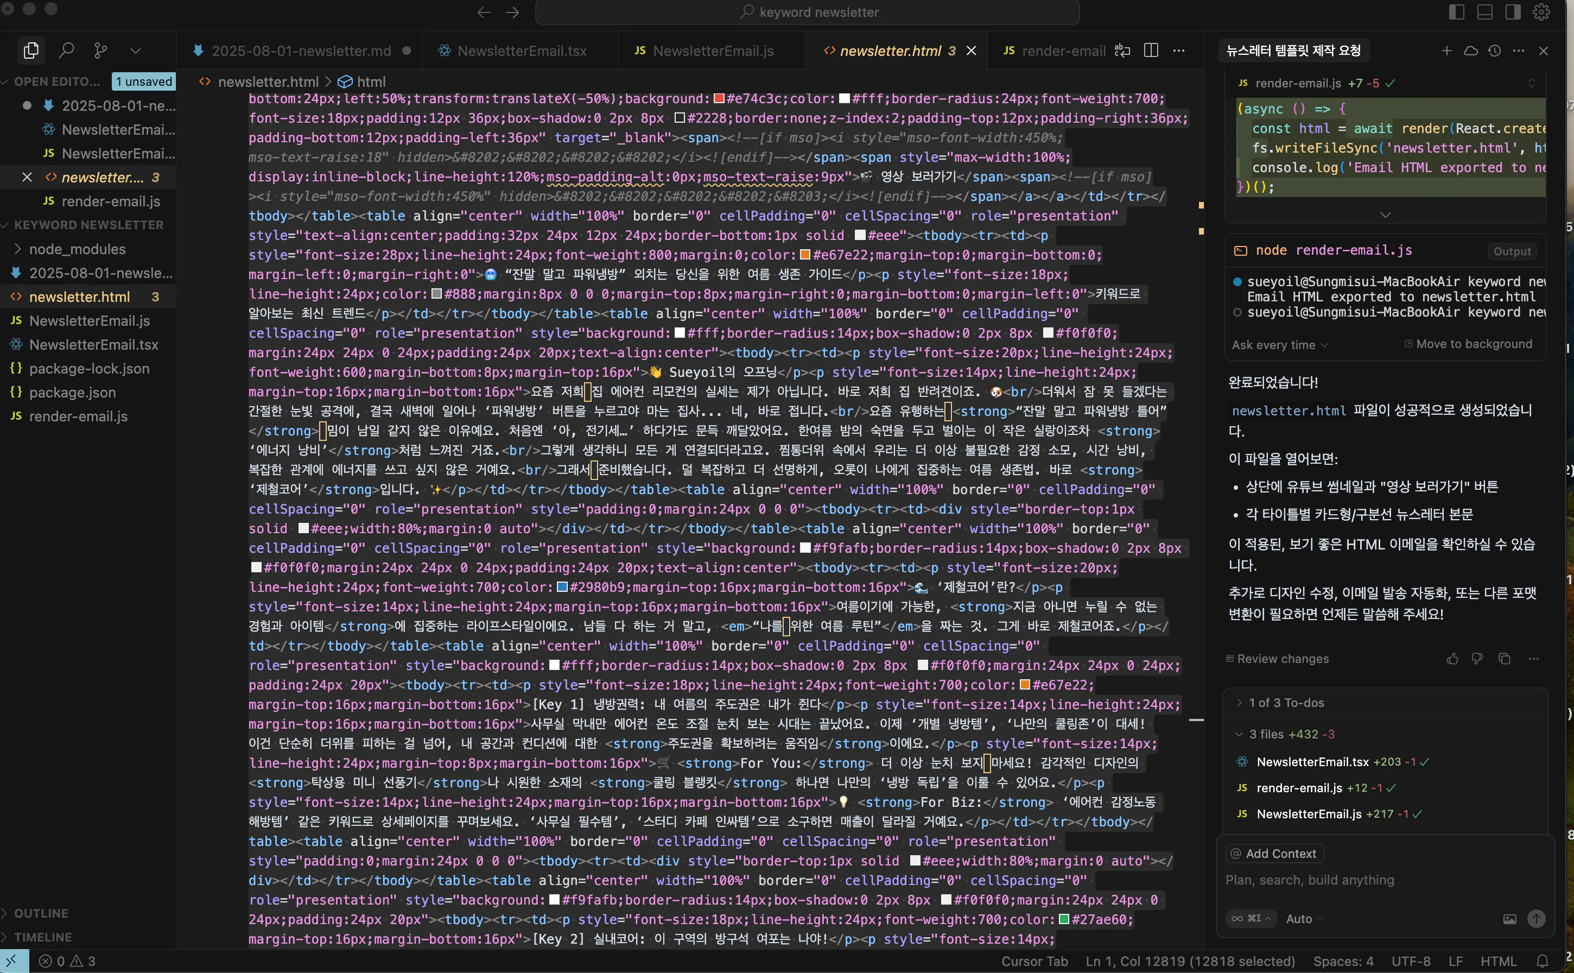Image resolution: width=1574 pixels, height=973 pixels.
Task: Open the notifications bell in the status bar
Action: [1542, 961]
